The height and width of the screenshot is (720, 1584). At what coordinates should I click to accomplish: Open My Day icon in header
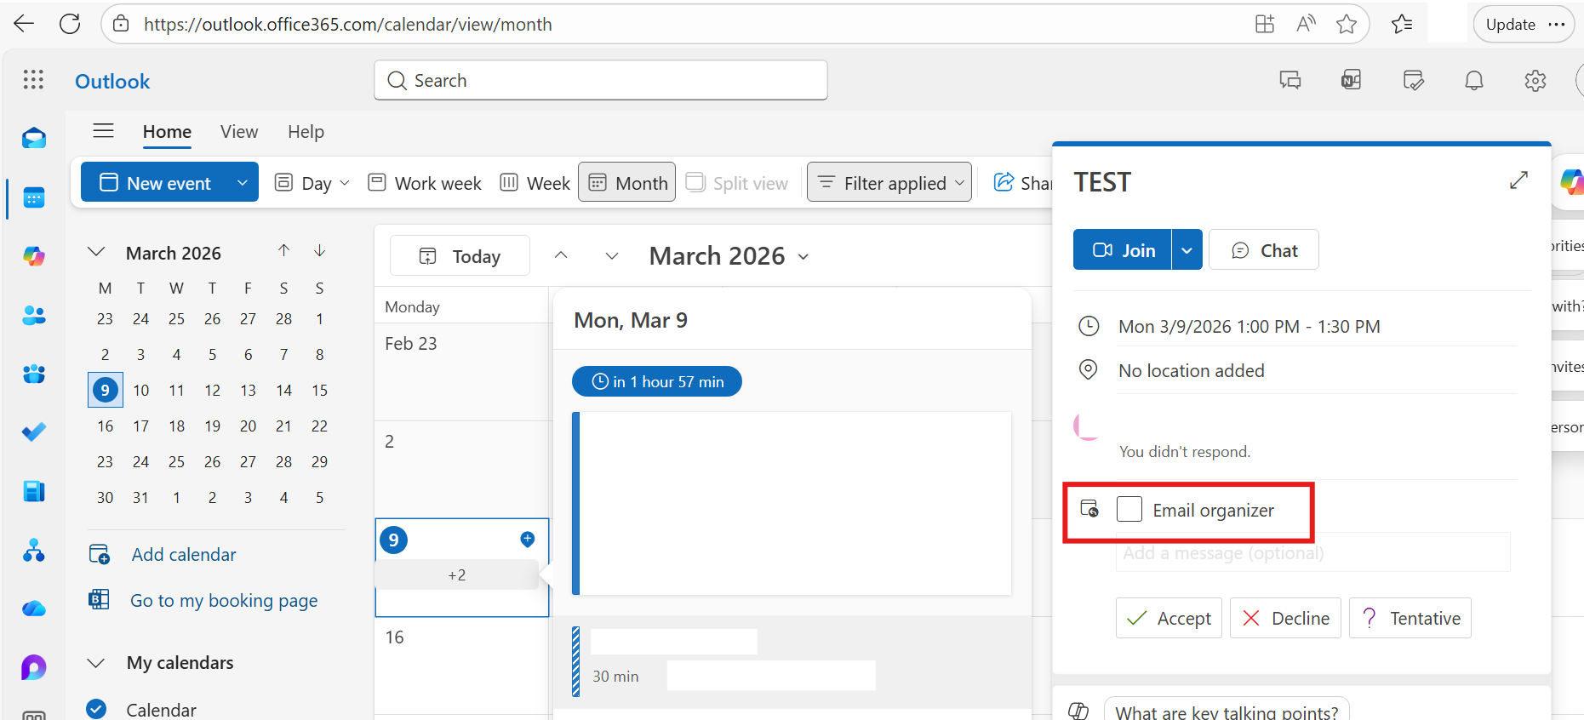1413,81
